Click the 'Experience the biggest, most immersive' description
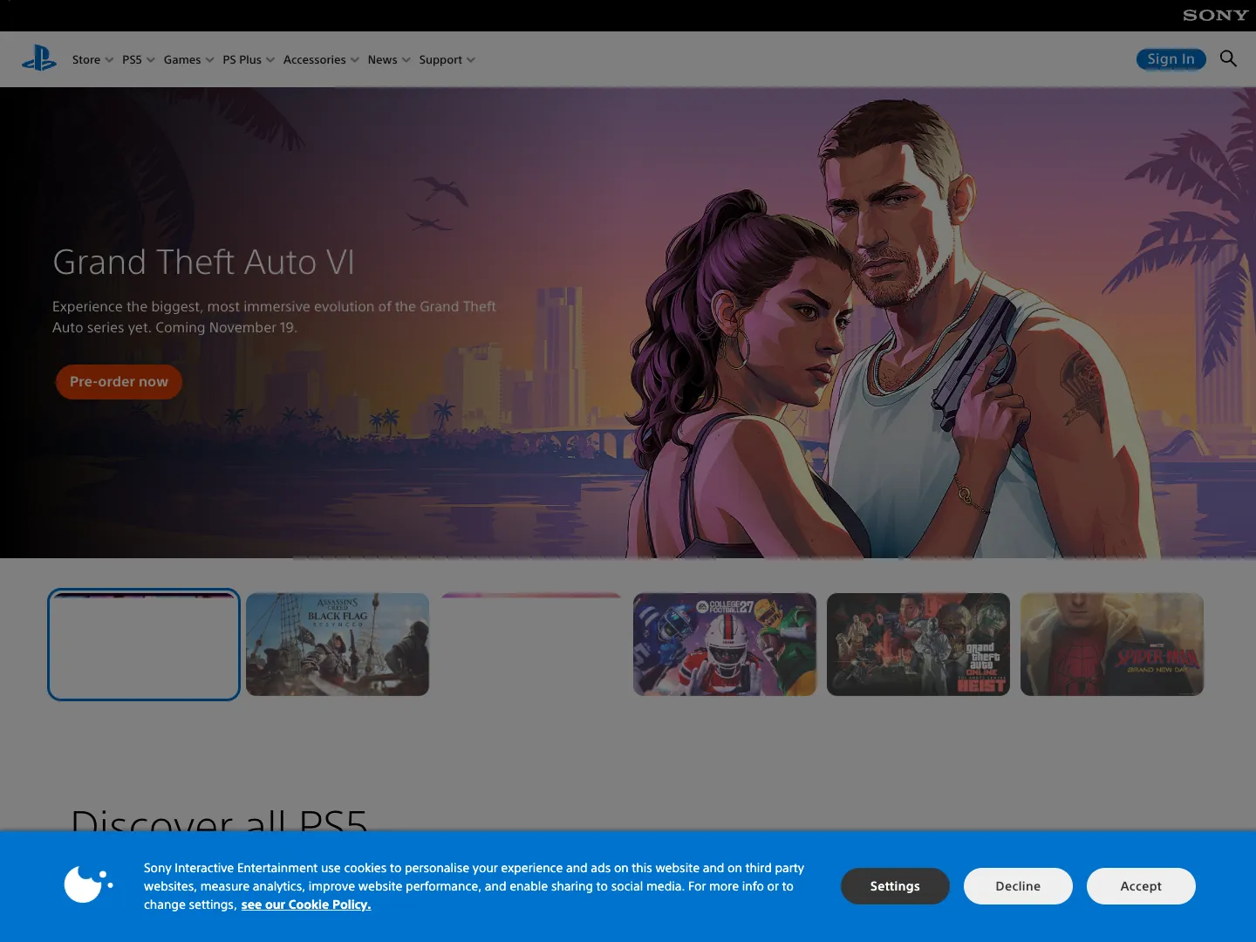Viewport: 1256px width, 942px height. click(x=274, y=317)
